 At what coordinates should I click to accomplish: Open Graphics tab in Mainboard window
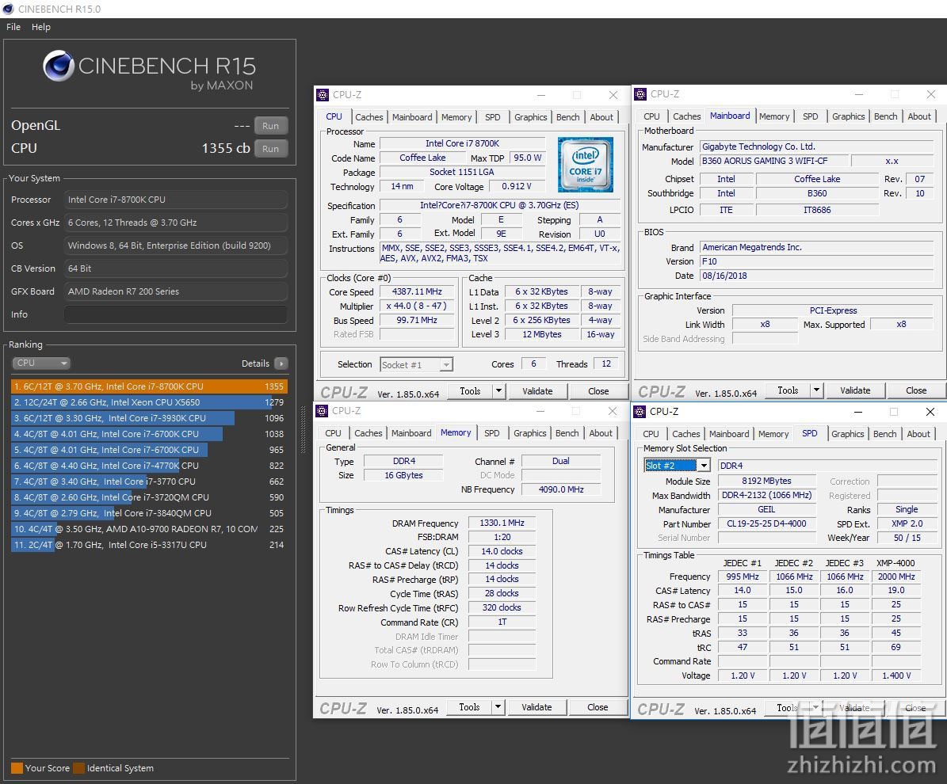tap(849, 116)
